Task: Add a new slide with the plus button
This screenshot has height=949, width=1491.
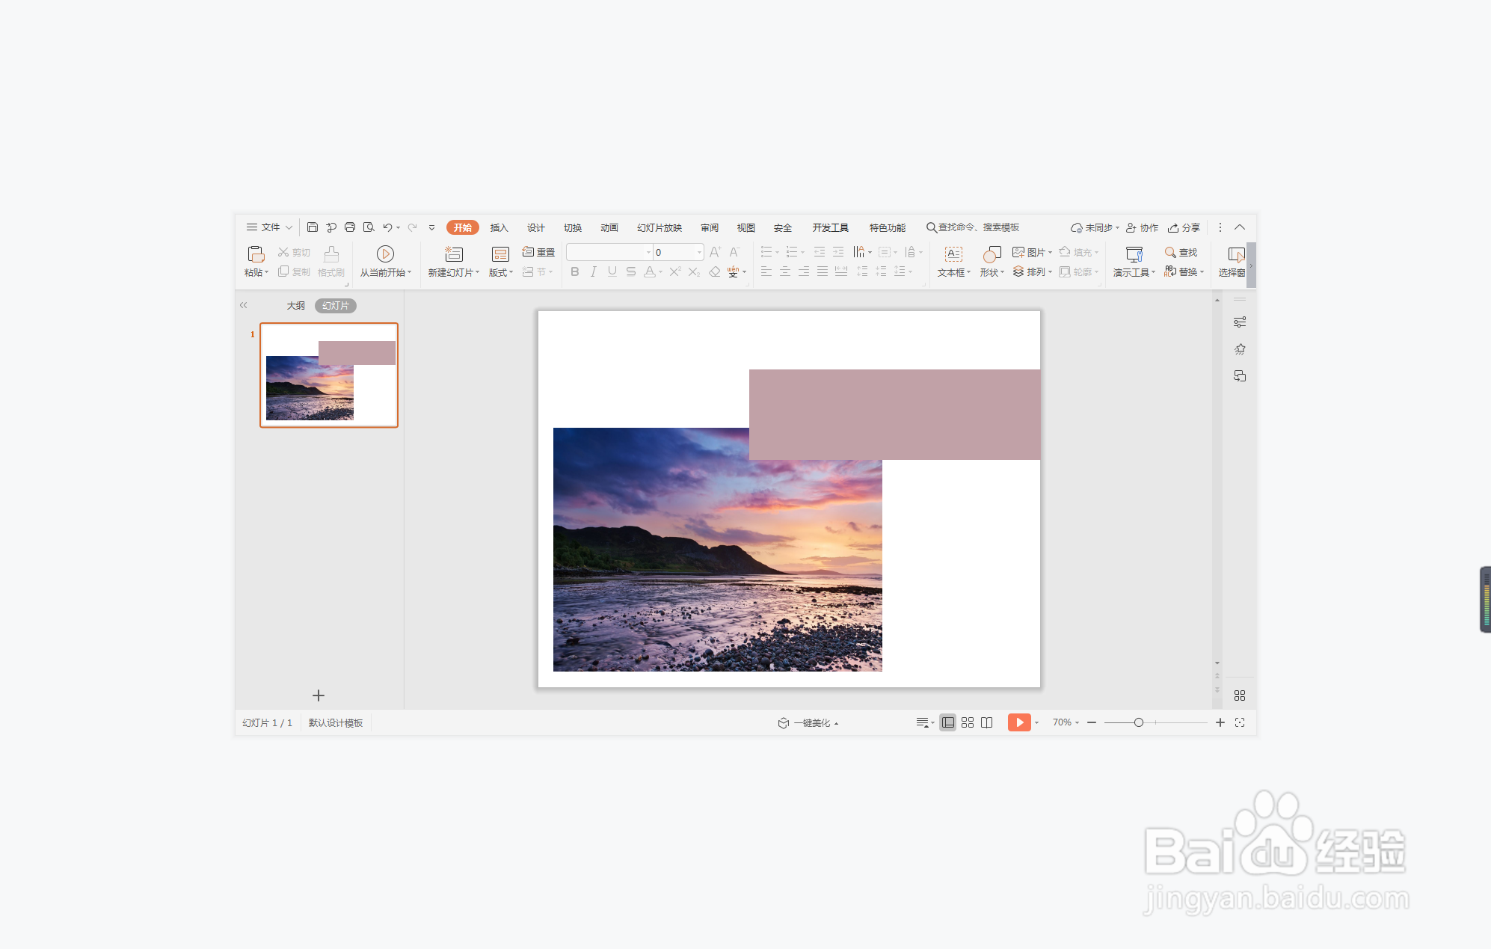Action: [319, 695]
